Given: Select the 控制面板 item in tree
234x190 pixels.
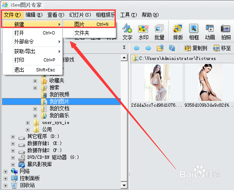Looking at the screenshot, I should click(x=30, y=179).
